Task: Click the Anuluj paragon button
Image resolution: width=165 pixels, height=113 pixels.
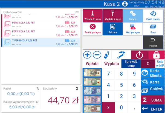Action: (92, 29)
